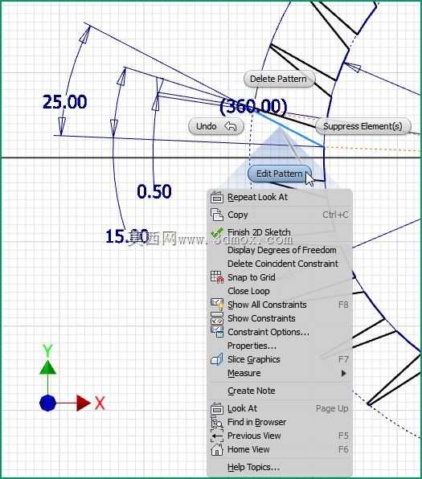Click the red X axis arrow
The image size is (422, 479).
pos(83,403)
